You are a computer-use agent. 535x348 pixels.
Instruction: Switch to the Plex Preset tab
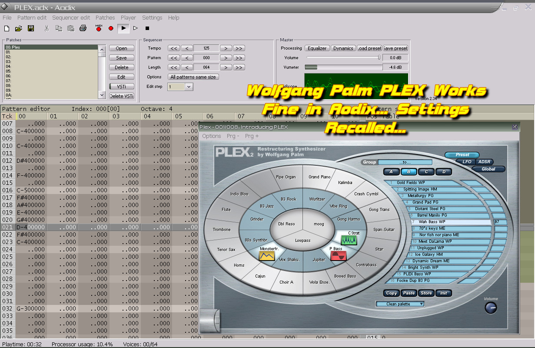tap(462, 155)
